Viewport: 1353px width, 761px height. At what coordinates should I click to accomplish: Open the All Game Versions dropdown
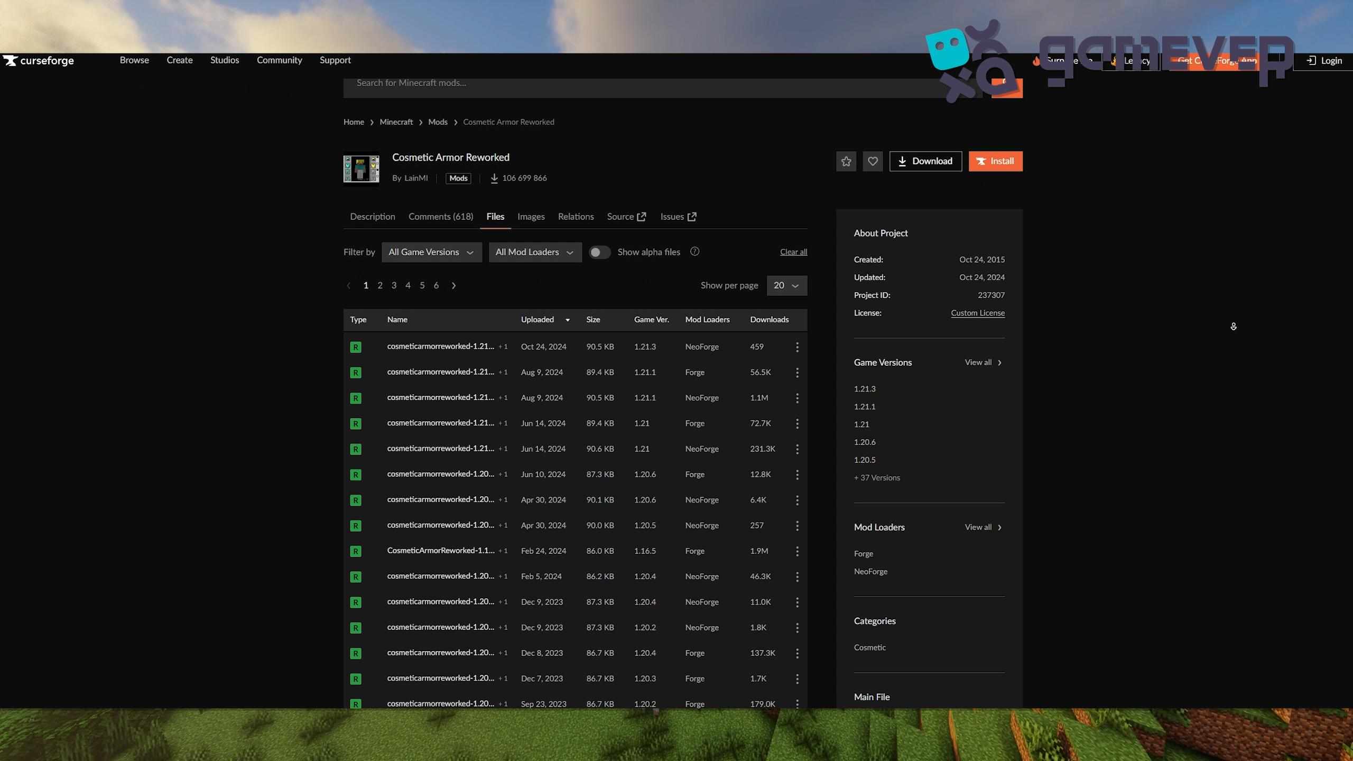[x=431, y=252]
